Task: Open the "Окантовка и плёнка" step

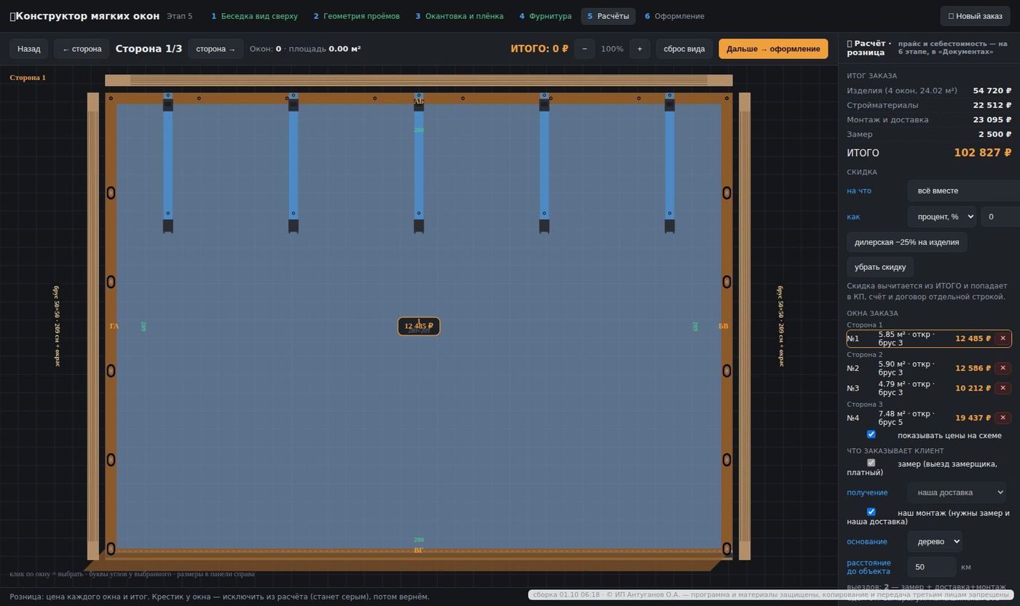Action: point(459,16)
